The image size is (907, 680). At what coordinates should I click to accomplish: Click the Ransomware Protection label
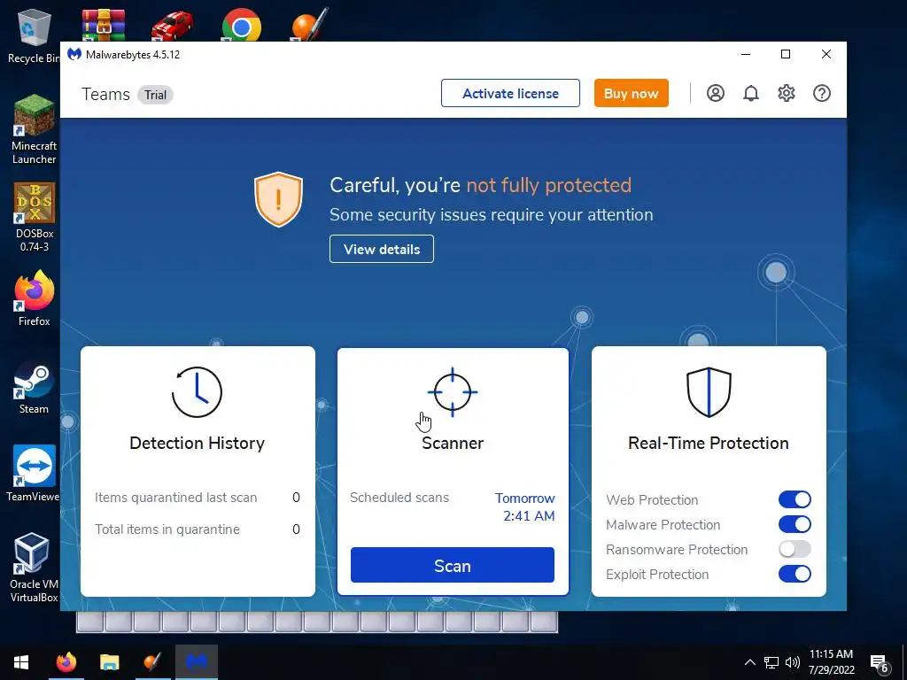tap(677, 549)
